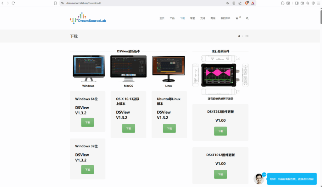The height and width of the screenshot is (187, 322).
Task: Open the 支持 nav menu item
Action: pos(203,18)
